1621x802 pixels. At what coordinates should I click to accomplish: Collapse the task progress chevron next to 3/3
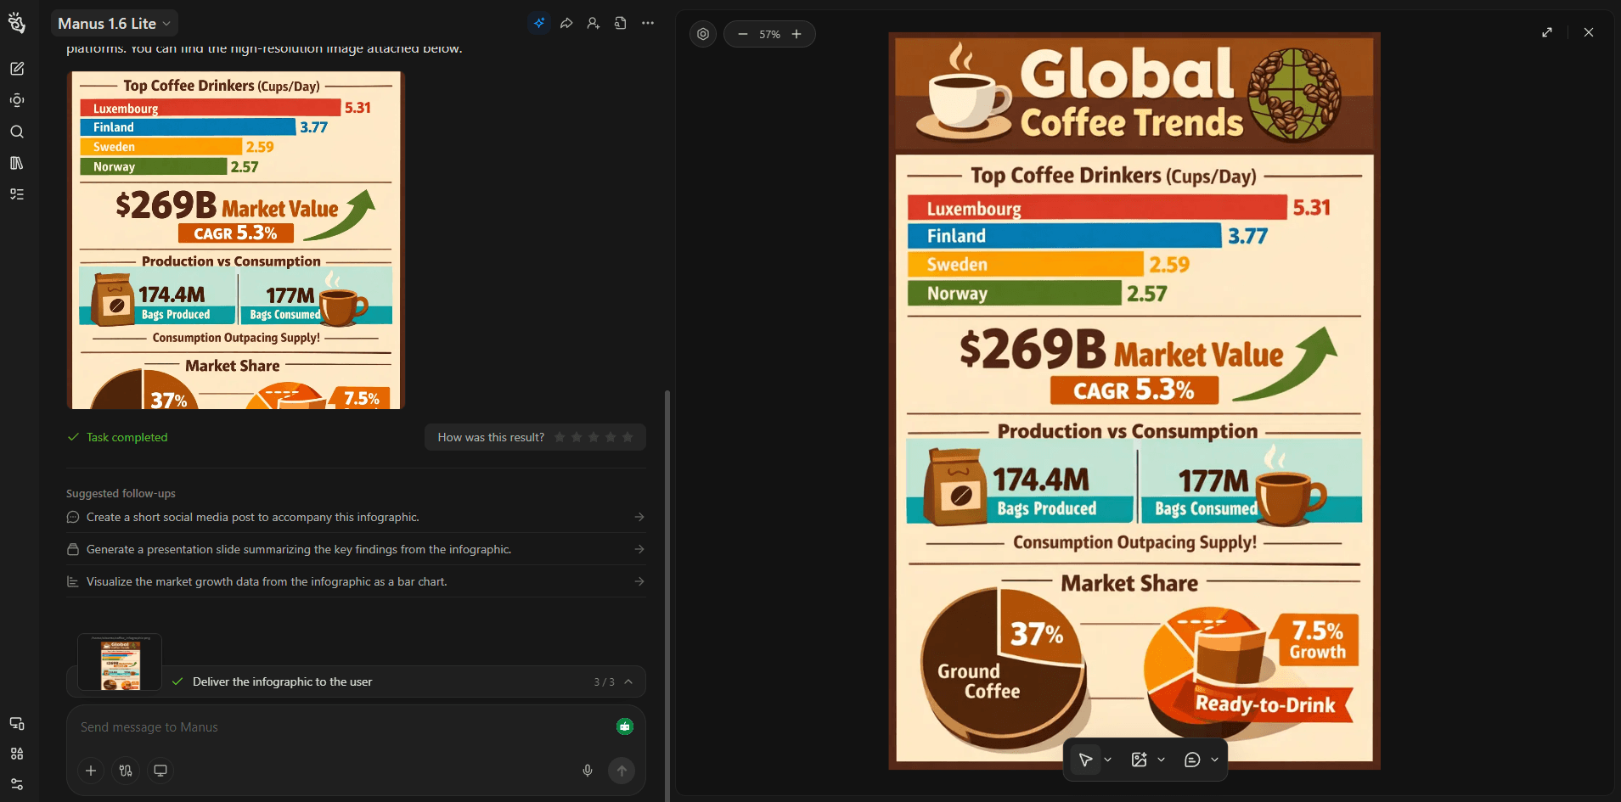[x=628, y=682]
